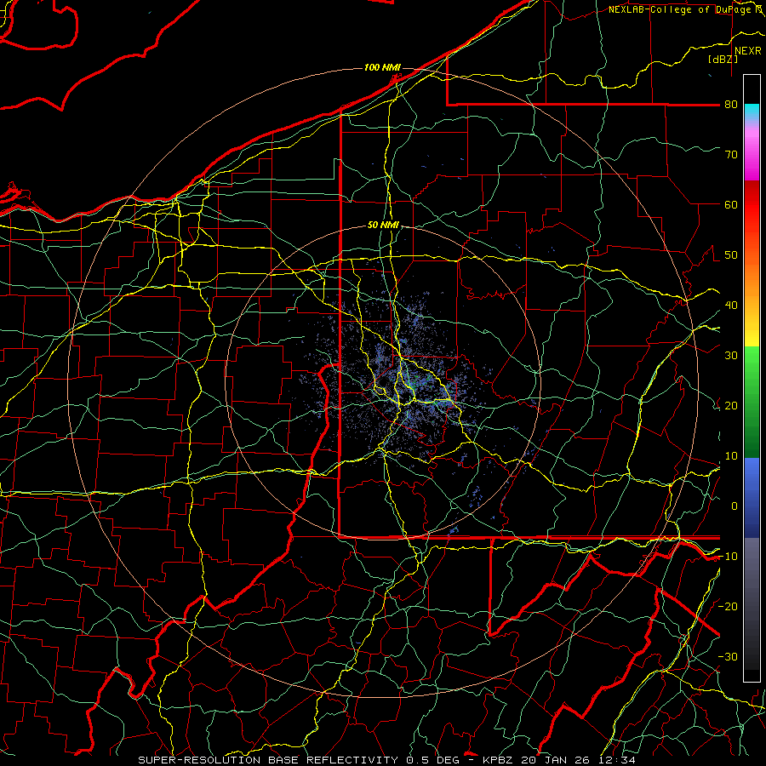
Task: Click the 100 NMI range ring label
Action: click(382, 67)
